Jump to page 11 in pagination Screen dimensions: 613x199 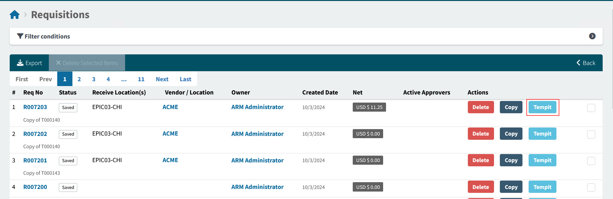point(141,79)
